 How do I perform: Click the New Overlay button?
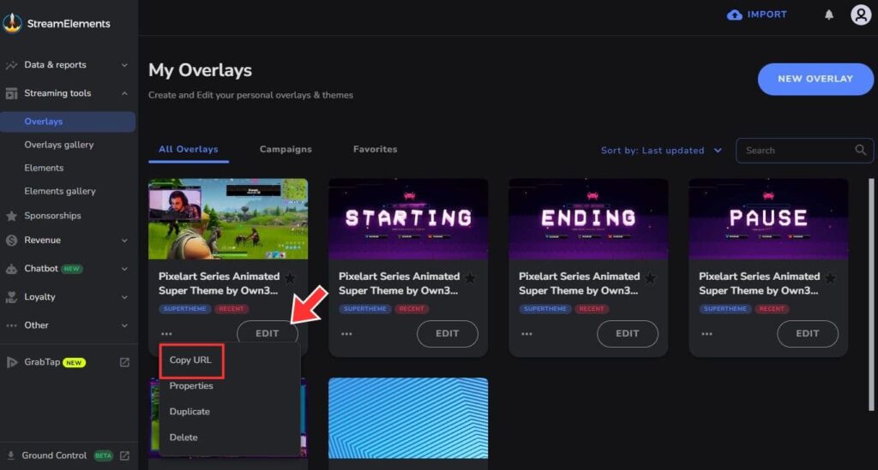[815, 79]
